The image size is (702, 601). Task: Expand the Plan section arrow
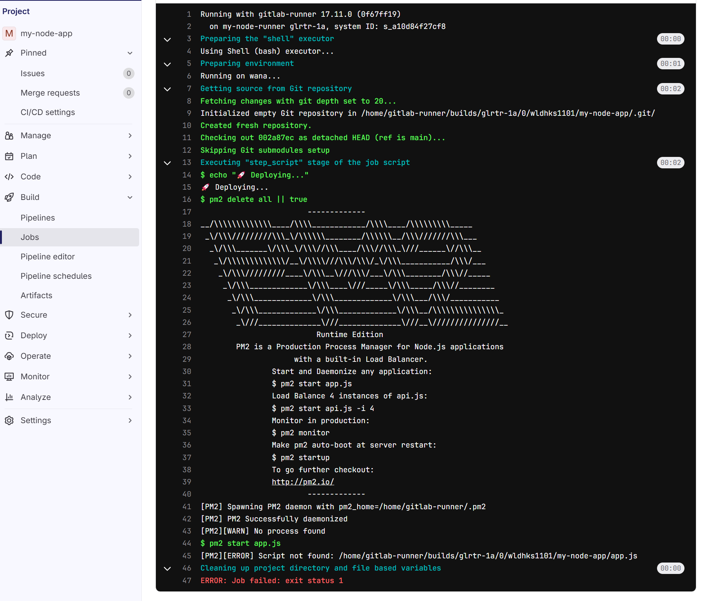(x=130, y=156)
